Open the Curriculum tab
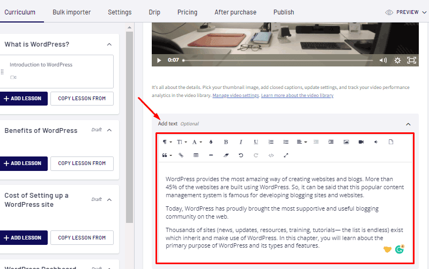 (20, 12)
